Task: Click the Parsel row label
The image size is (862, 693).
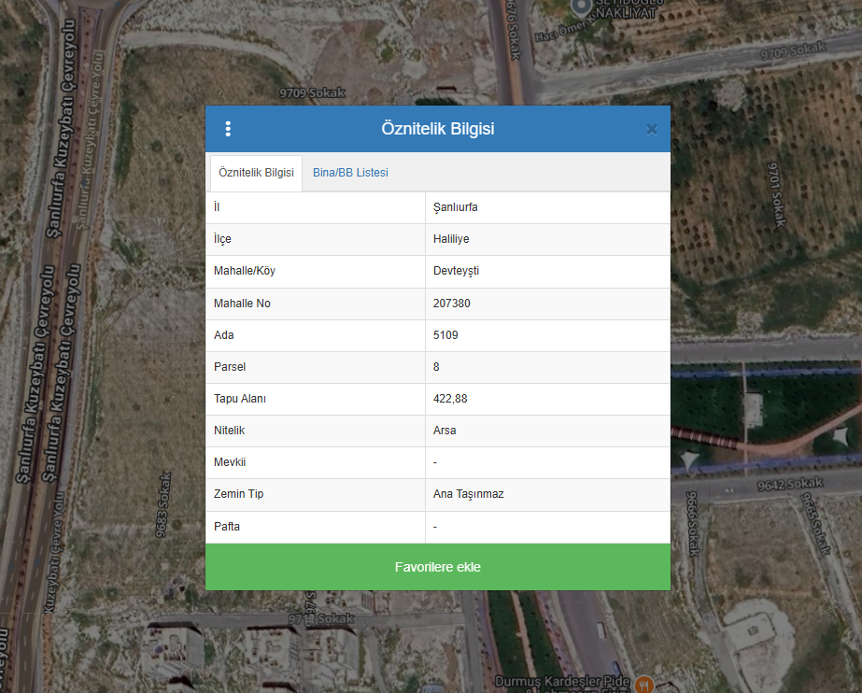Action: 230,367
